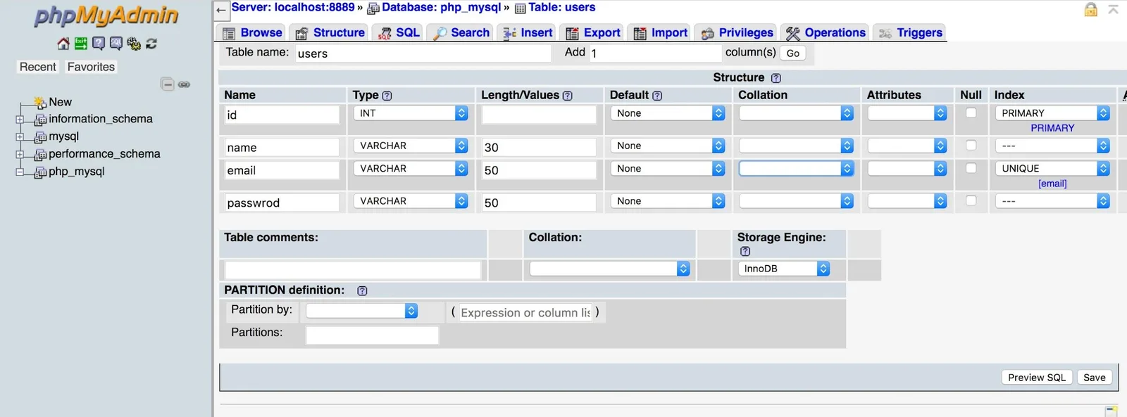Click the padlock icon at top right
The width and height of the screenshot is (1127, 417).
tap(1090, 9)
